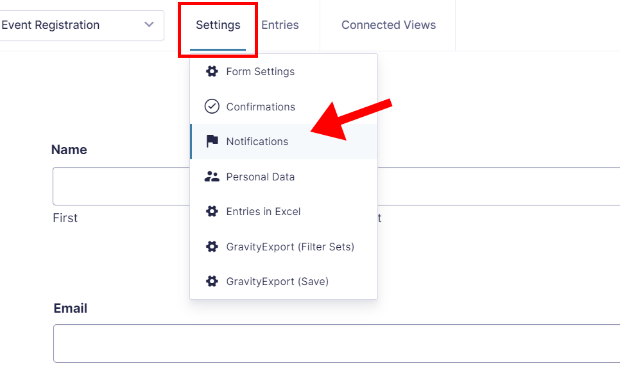Go to the Connected Views tab

point(388,25)
